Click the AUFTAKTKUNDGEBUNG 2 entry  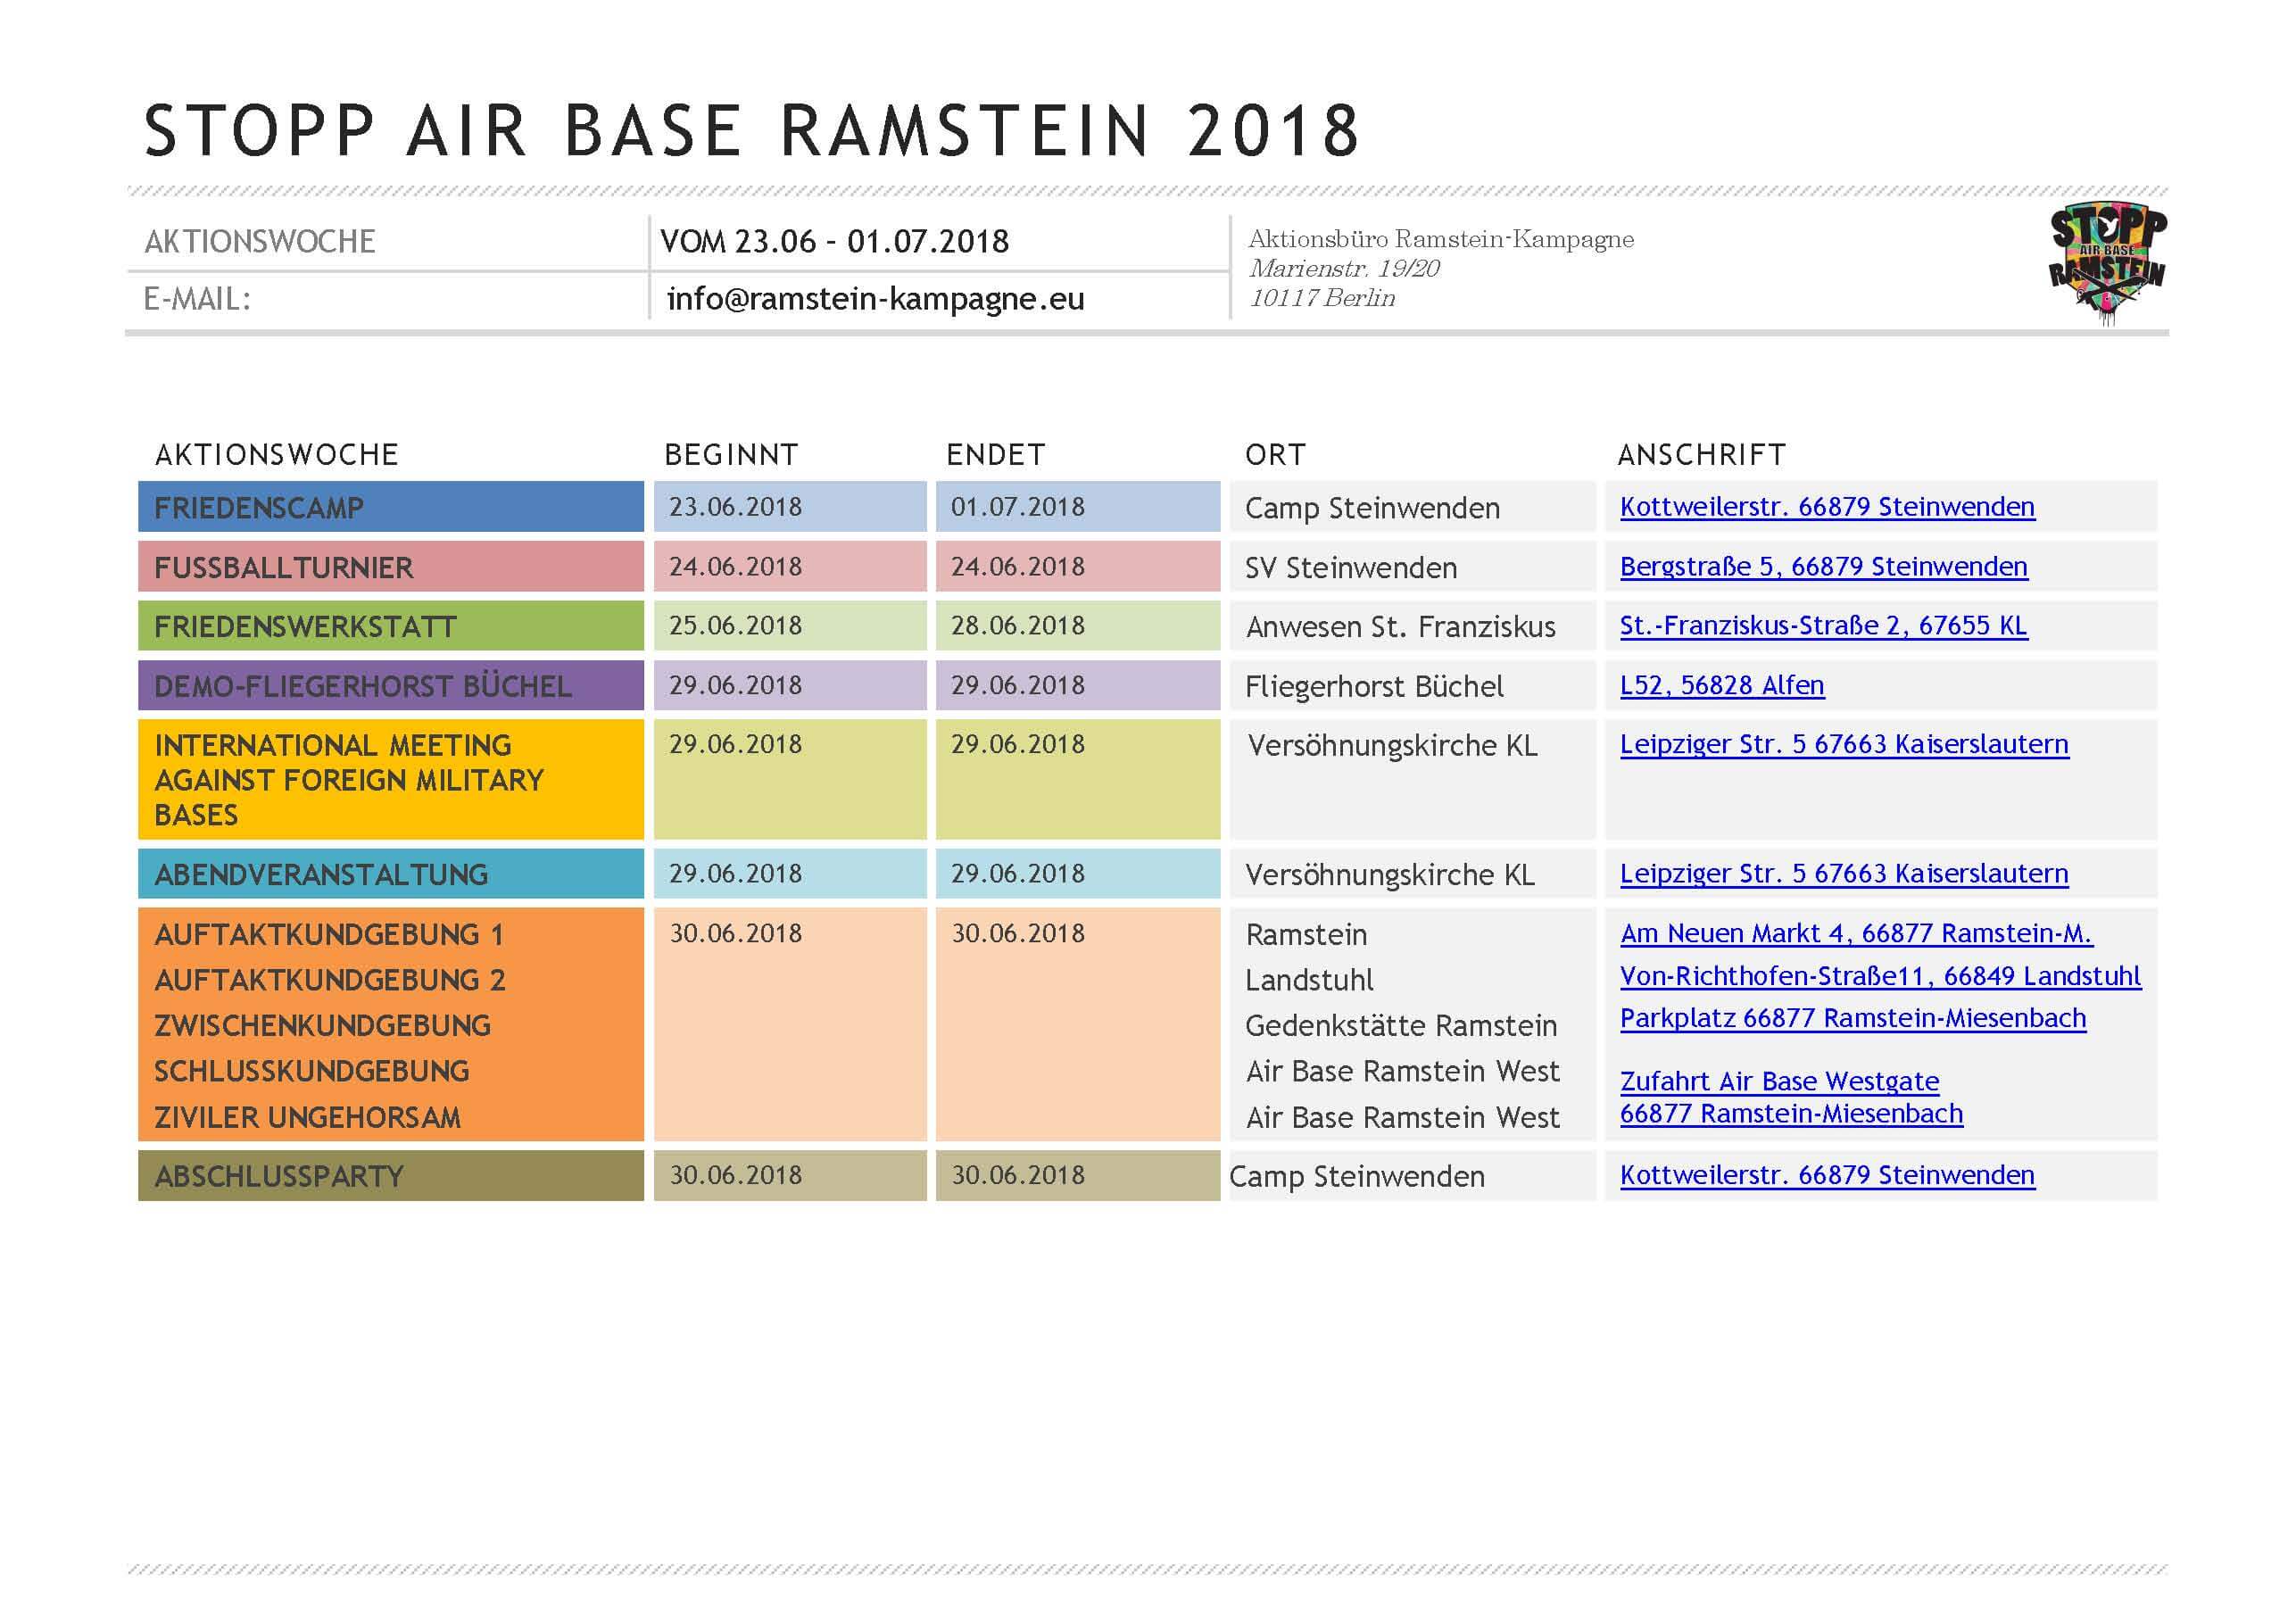coord(330,980)
